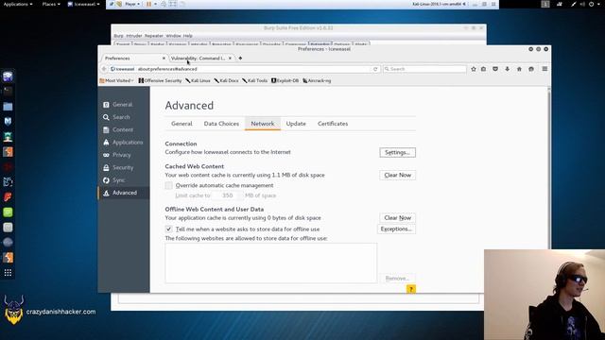605x340 pixels.
Task: Close the Preferences tab
Action: [x=164, y=59]
